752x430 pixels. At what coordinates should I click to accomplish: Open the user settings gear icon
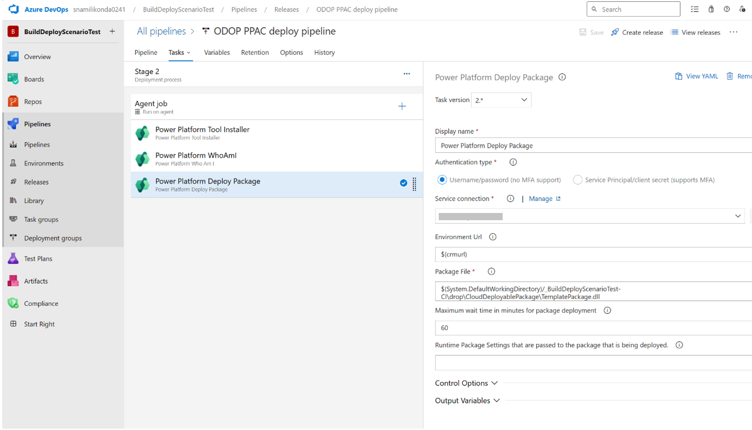click(x=743, y=9)
